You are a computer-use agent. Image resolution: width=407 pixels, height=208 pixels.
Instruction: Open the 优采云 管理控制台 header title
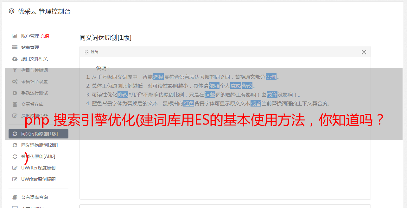[44, 11]
